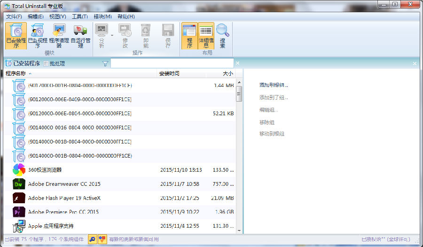This screenshot has height=247, width=423.
Task: Launch the 程序清理器 cleaner tool
Action: click(59, 36)
